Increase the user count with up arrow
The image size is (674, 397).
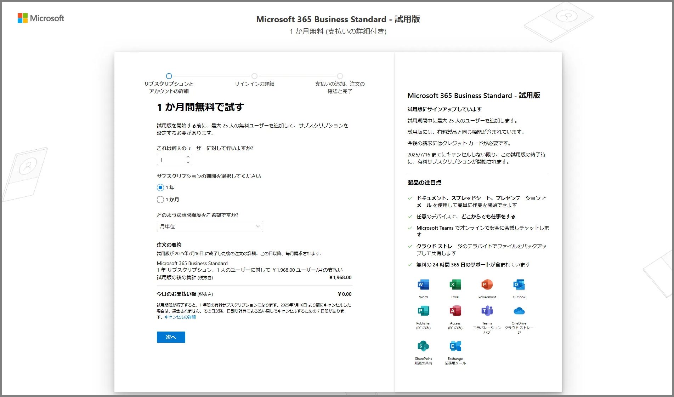click(x=188, y=157)
